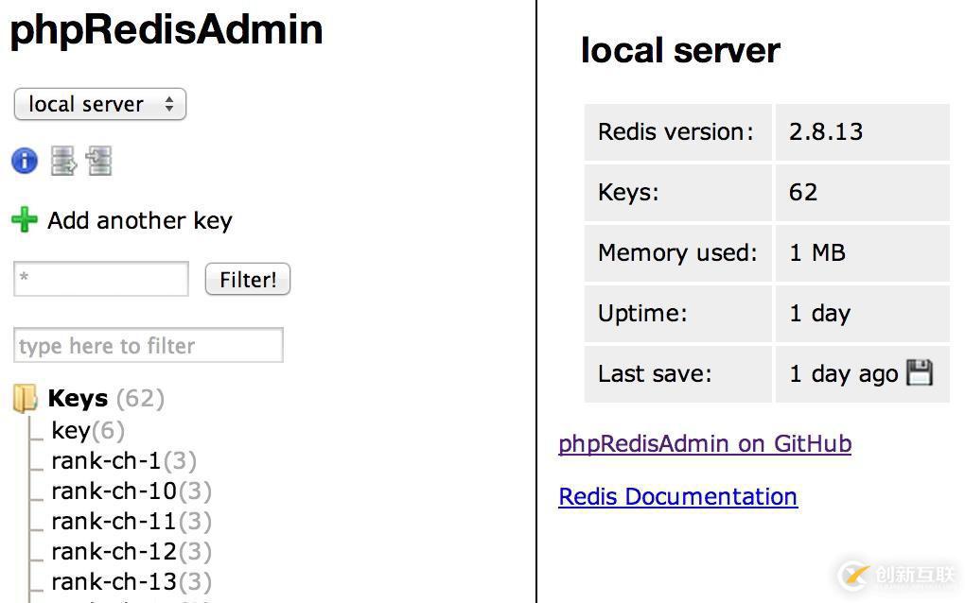Open phpRedisAdmin on GitHub link
The image size is (965, 603).
click(705, 443)
